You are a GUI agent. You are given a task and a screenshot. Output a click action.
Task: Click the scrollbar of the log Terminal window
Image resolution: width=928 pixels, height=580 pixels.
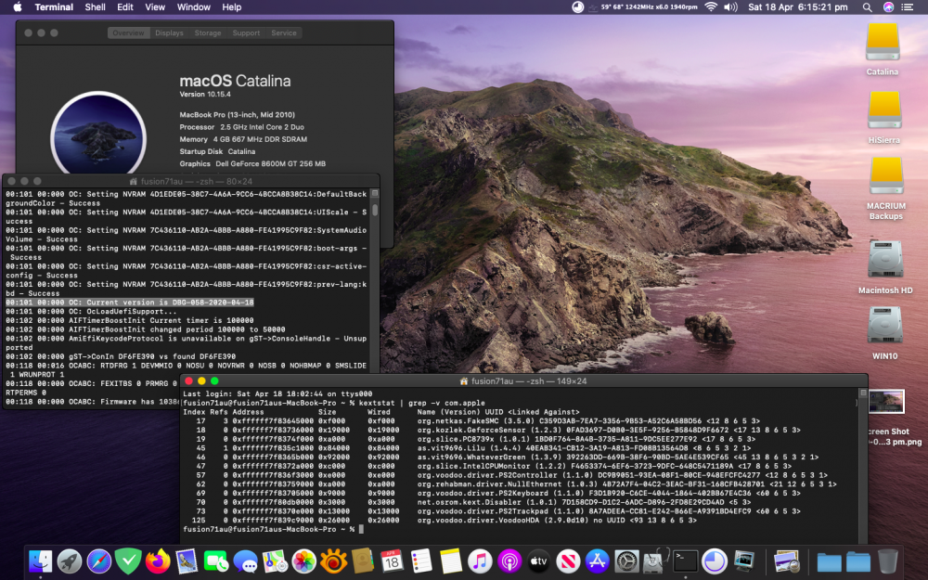pyautogui.click(x=375, y=209)
